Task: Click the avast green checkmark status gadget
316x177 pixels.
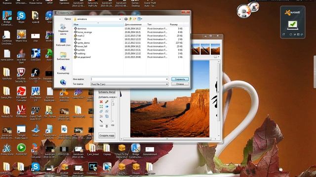Action: 292,25
